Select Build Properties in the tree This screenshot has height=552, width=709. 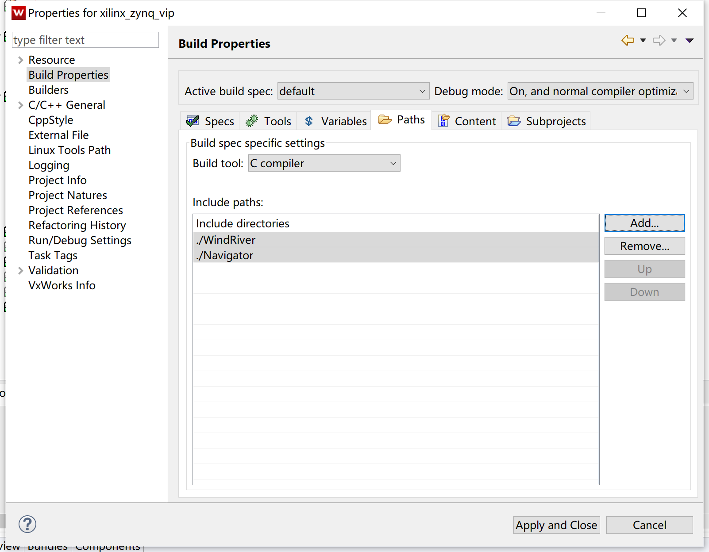[x=68, y=75]
